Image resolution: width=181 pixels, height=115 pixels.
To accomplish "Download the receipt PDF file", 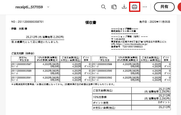I will [124, 7].
